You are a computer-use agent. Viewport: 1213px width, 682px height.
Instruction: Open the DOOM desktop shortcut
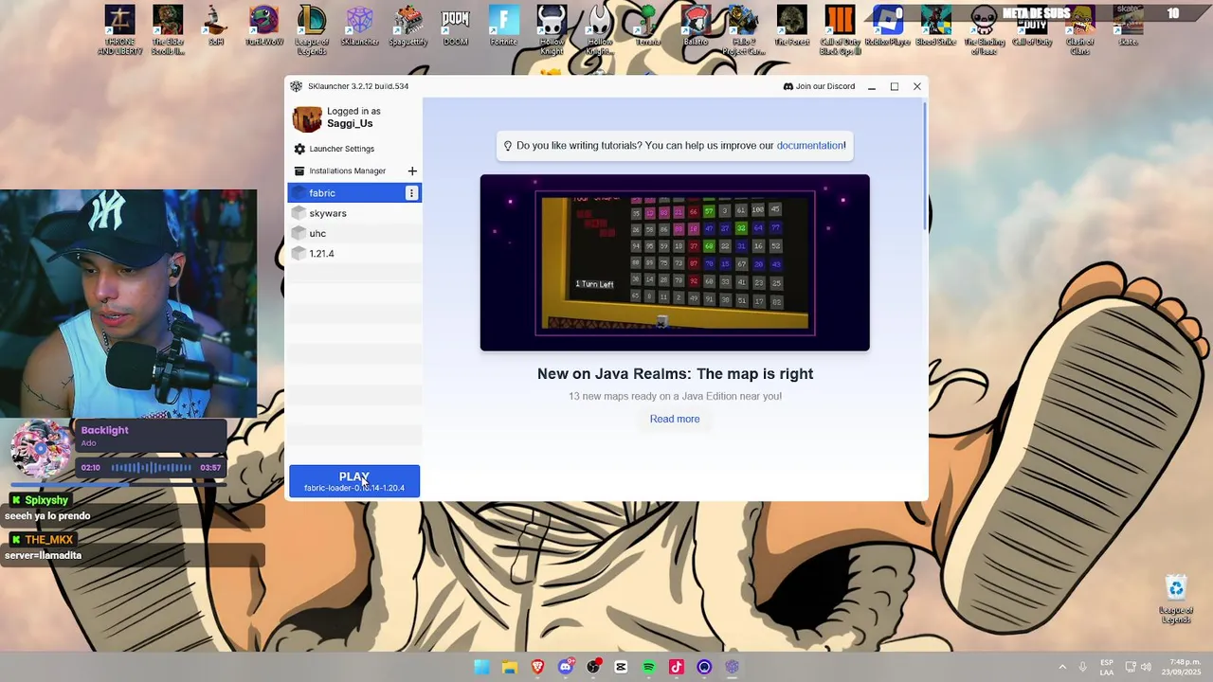(x=456, y=26)
